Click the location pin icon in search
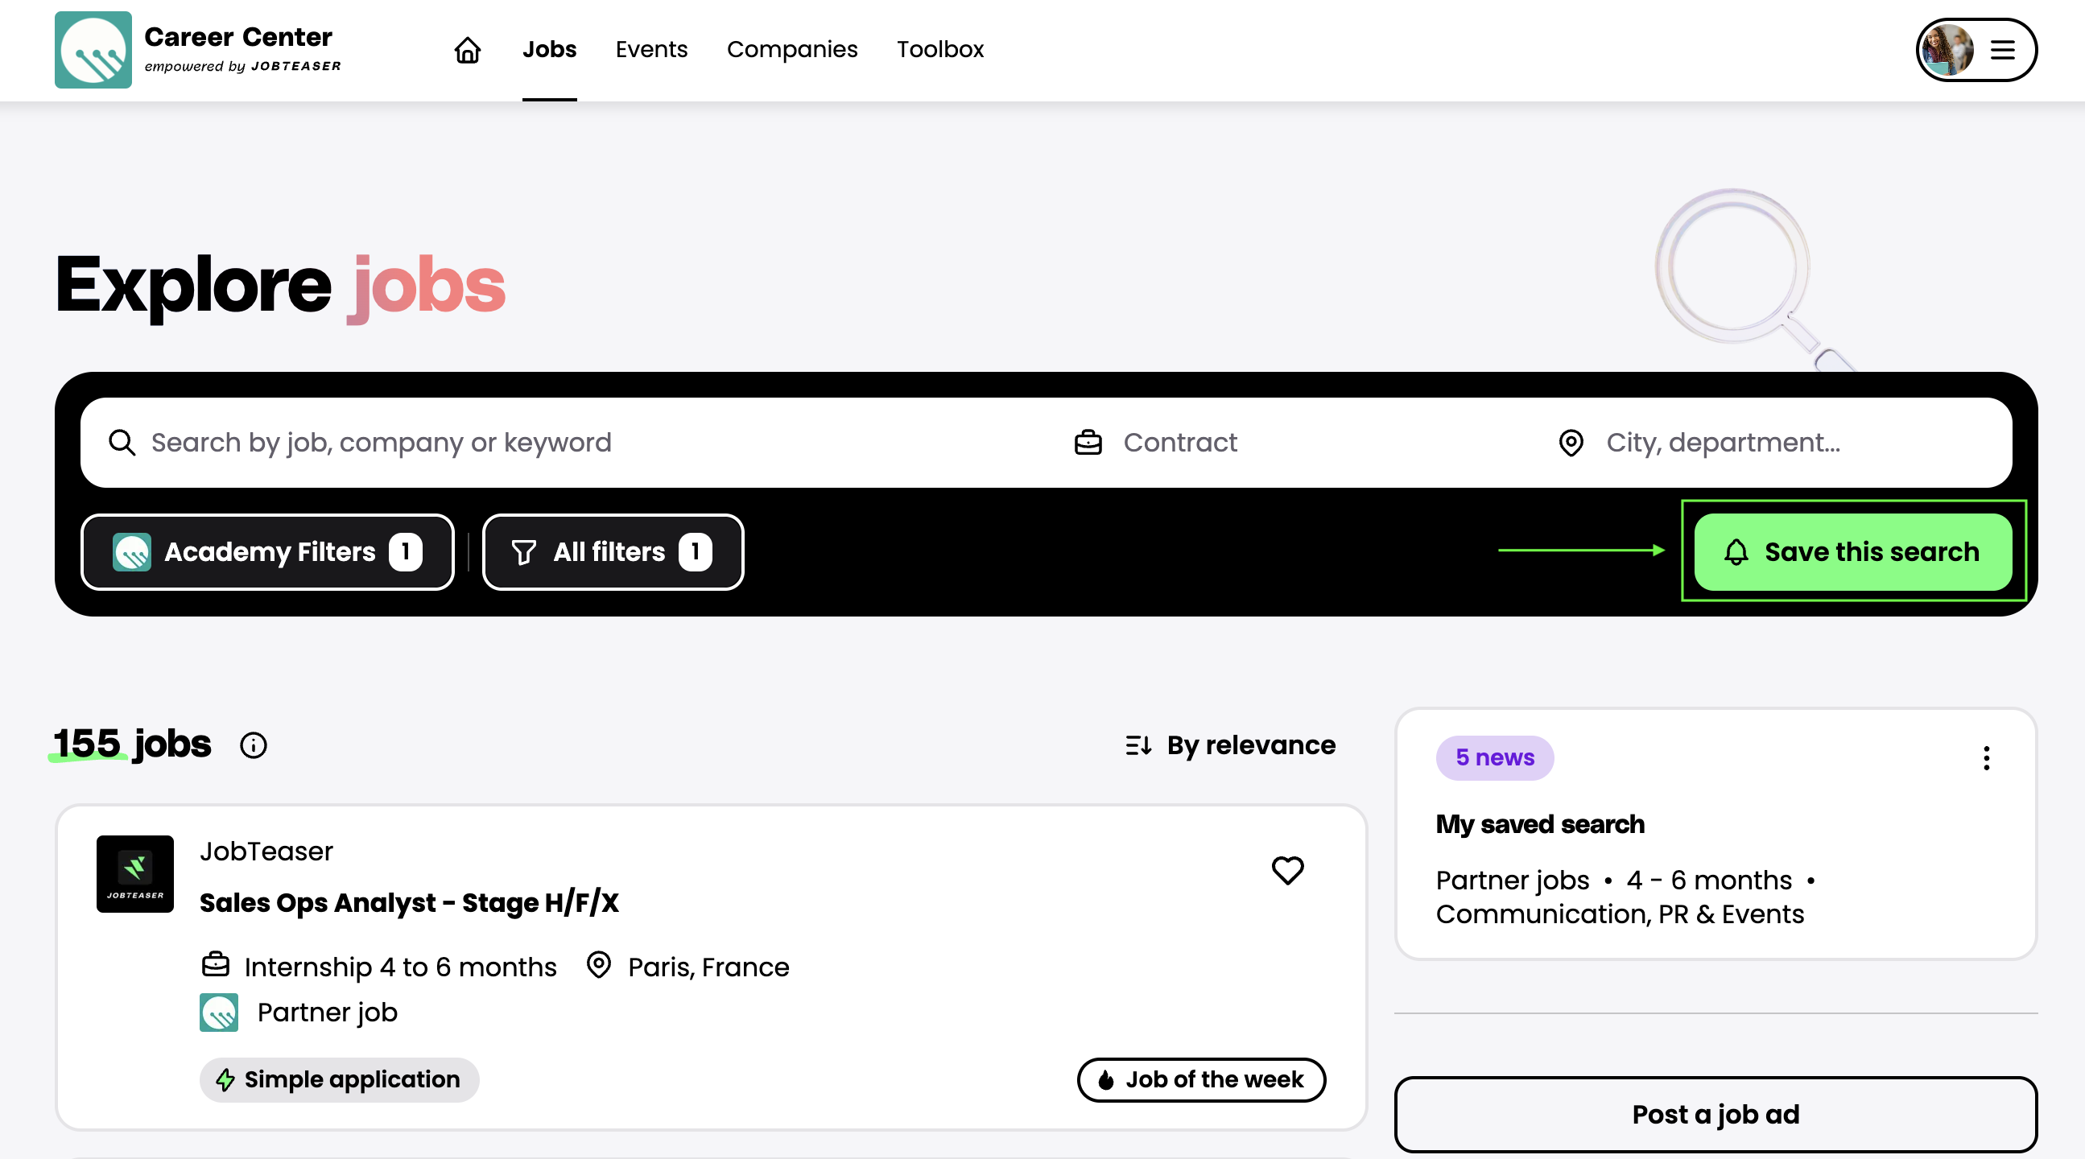Screen dimensions: 2085x1159 click(x=1571, y=443)
